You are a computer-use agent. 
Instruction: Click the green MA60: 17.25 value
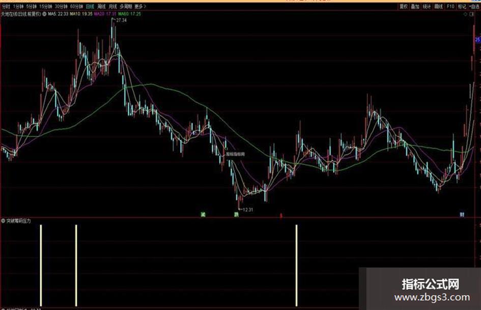[130, 14]
